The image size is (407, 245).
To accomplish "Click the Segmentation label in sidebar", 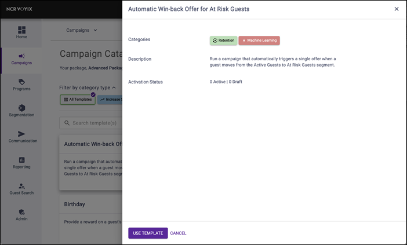I will pyautogui.click(x=21, y=115).
